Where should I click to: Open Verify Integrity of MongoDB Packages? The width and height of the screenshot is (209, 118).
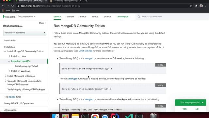pos(26,89)
